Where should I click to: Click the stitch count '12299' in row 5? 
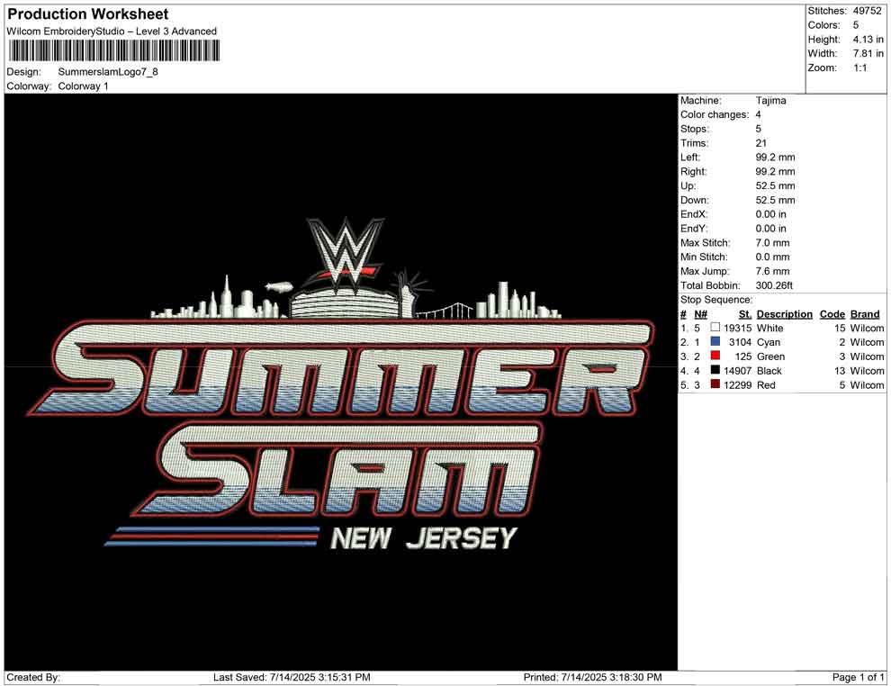point(737,384)
